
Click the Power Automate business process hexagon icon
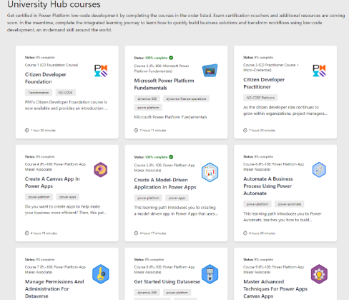coord(319,170)
